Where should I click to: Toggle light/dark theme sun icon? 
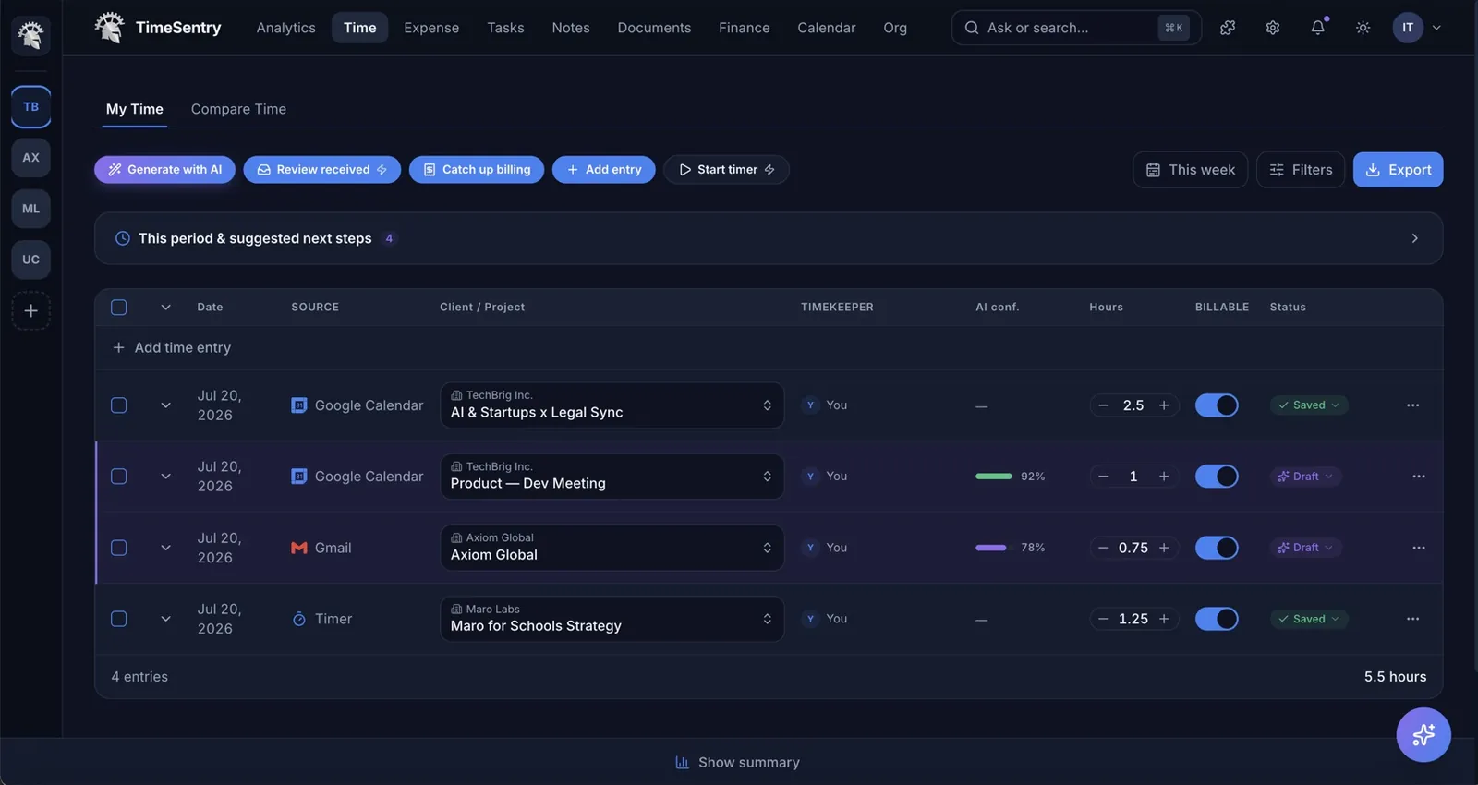1363,28
